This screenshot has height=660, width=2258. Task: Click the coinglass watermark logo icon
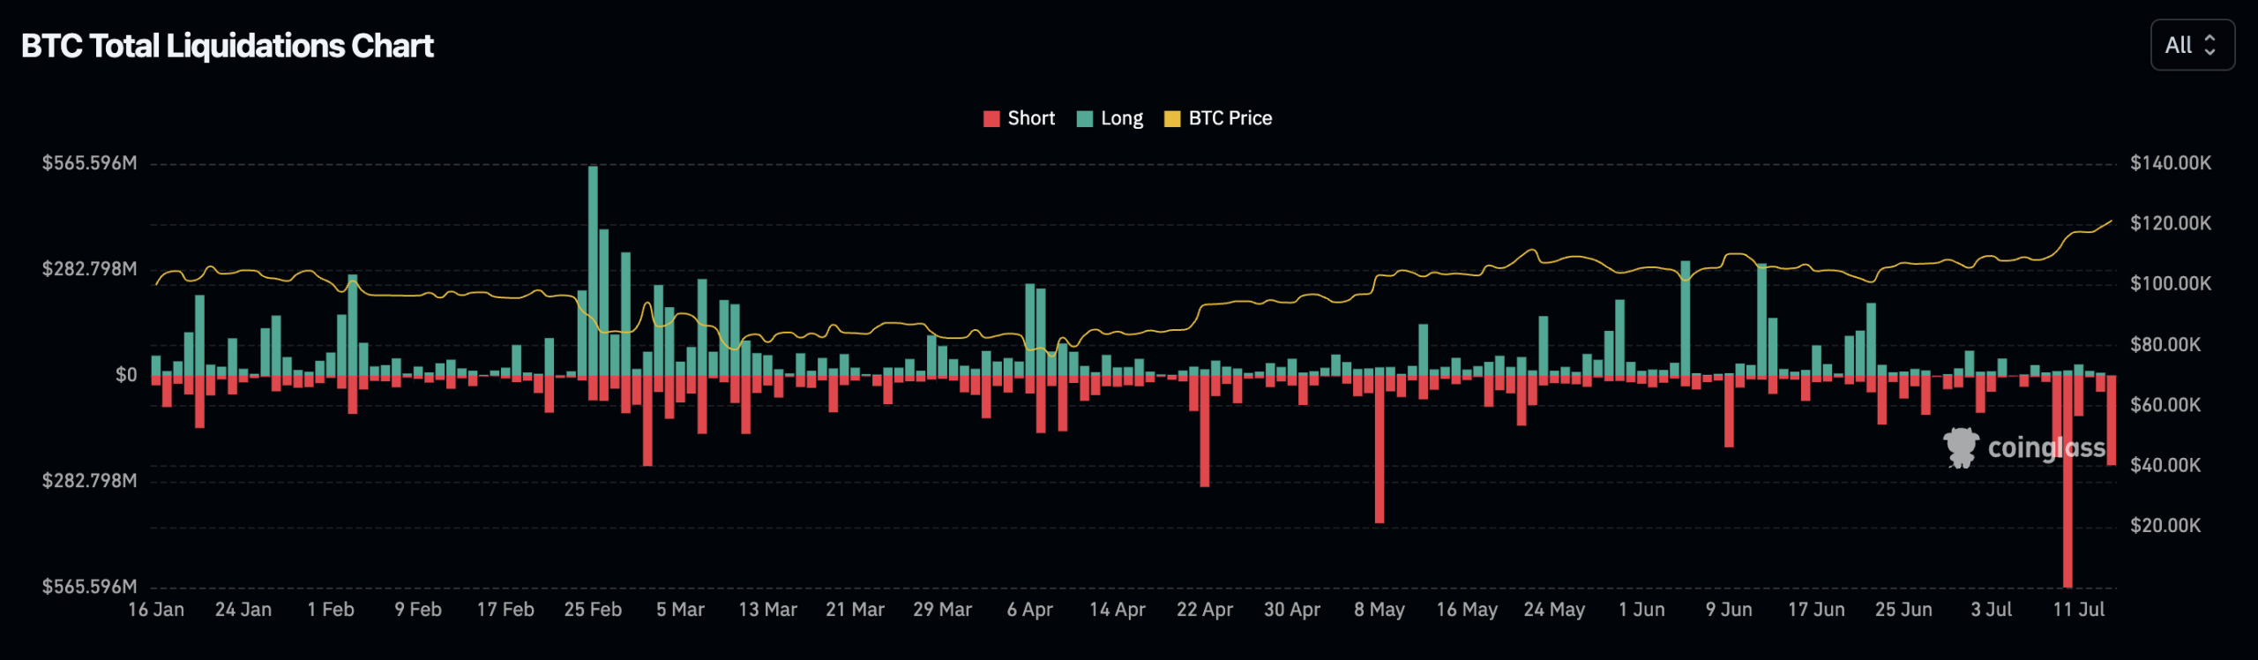[1962, 447]
